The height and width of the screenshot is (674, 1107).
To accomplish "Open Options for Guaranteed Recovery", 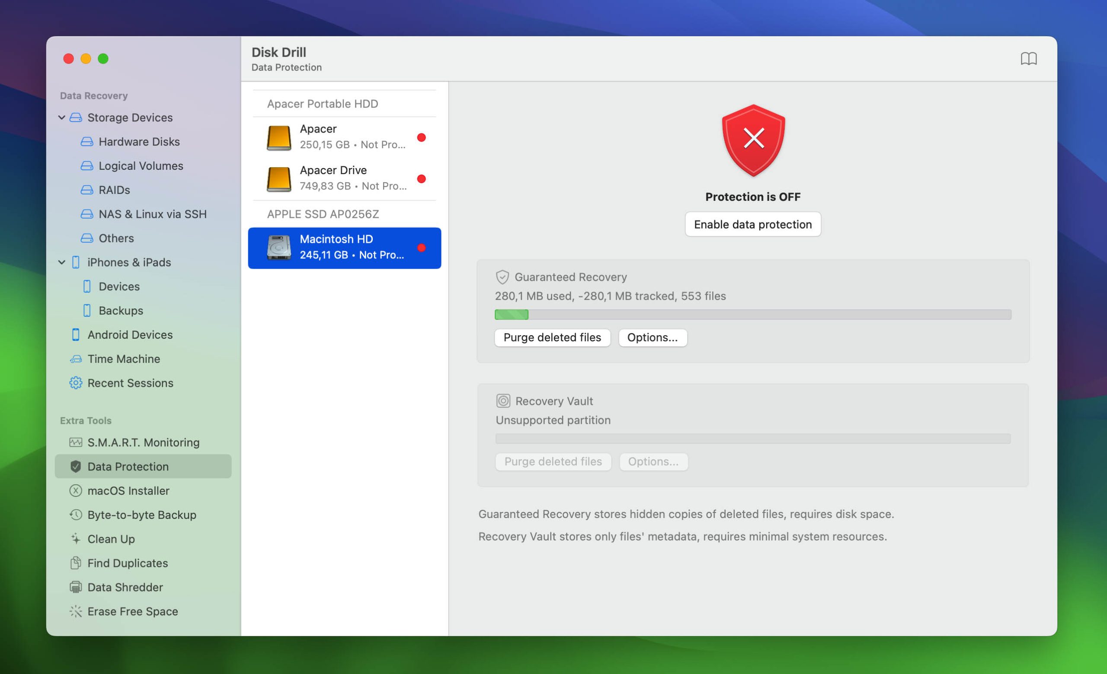I will coord(652,337).
